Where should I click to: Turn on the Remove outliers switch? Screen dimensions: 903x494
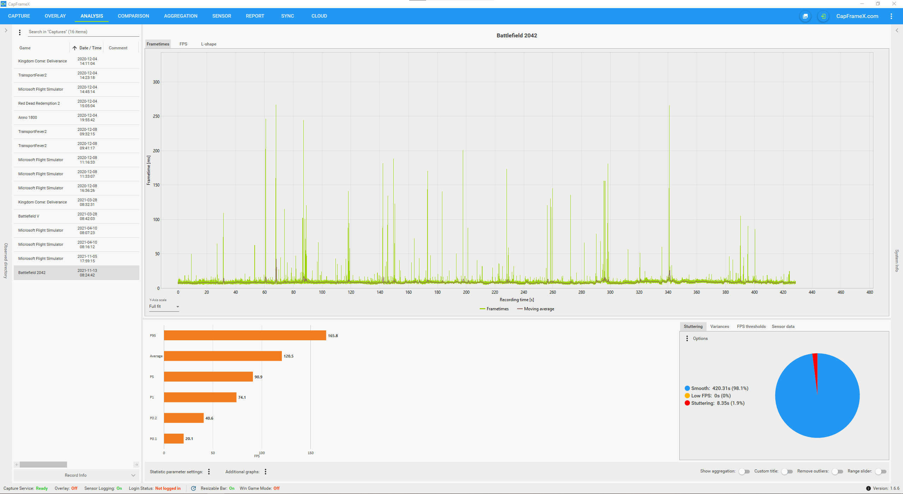pyautogui.click(x=837, y=471)
